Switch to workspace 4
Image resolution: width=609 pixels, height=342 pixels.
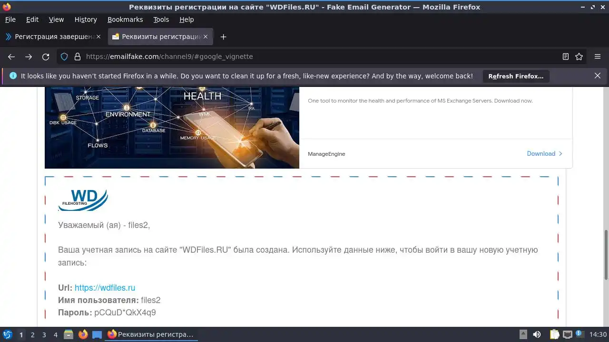[x=55, y=335]
